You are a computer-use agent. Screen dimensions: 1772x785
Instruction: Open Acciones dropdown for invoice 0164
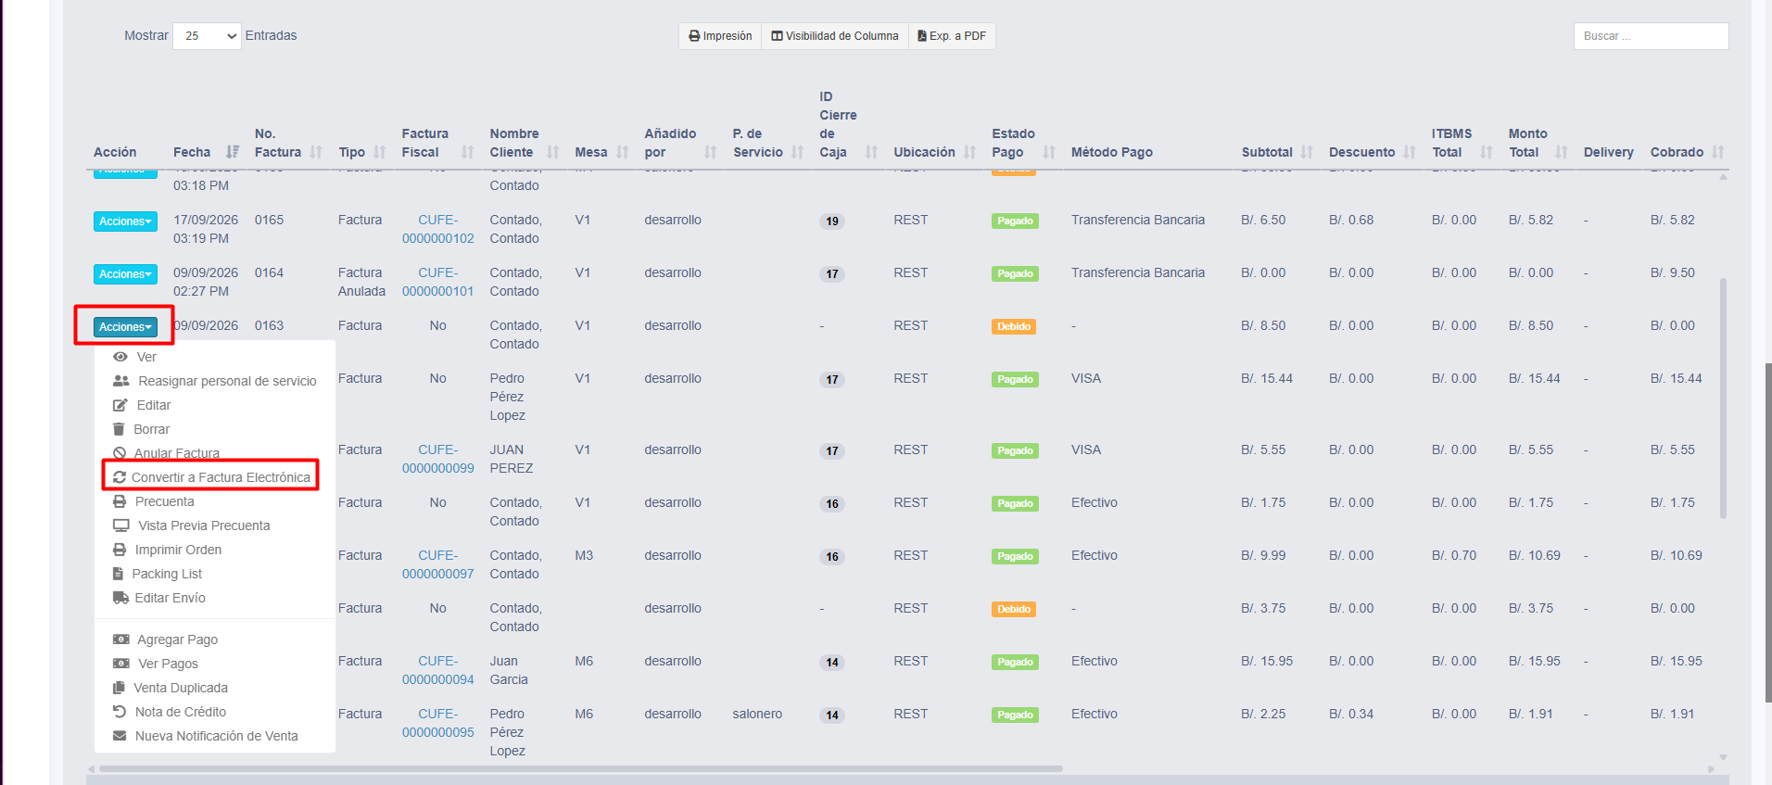pos(125,274)
